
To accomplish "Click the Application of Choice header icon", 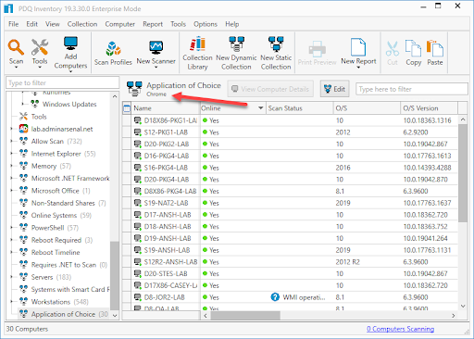I will pyautogui.click(x=134, y=89).
